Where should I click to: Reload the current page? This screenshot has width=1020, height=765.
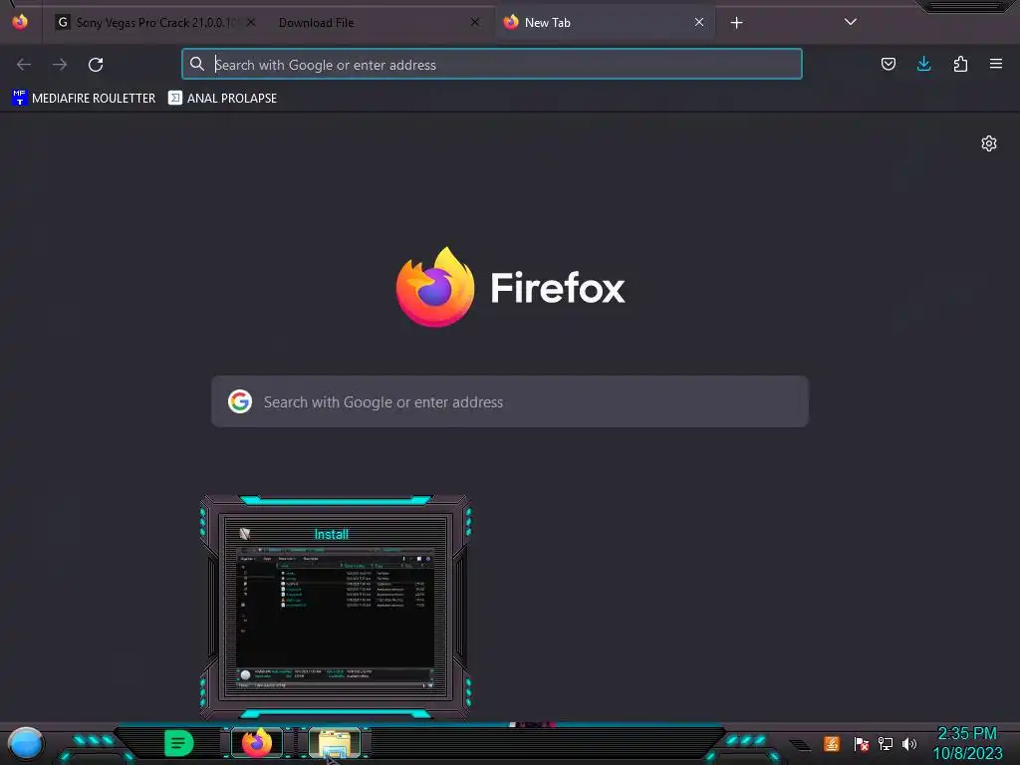point(96,65)
